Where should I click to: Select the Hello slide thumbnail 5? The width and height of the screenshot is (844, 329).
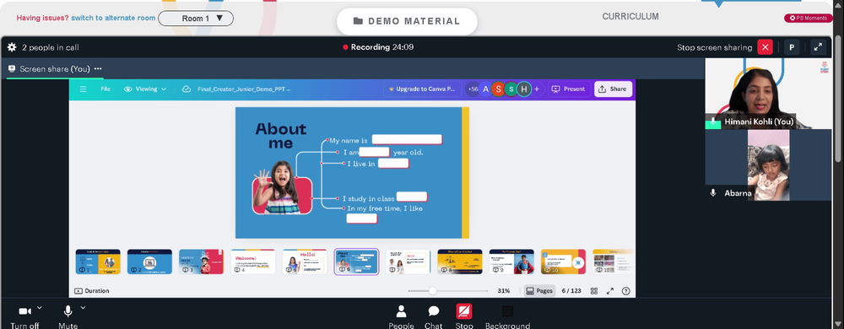[x=305, y=262]
